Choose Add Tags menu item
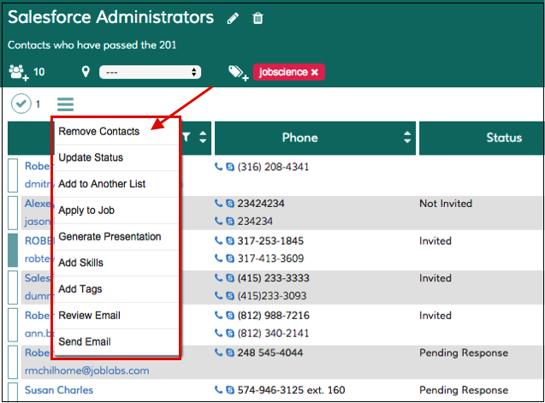545x403 pixels. pos(116,289)
